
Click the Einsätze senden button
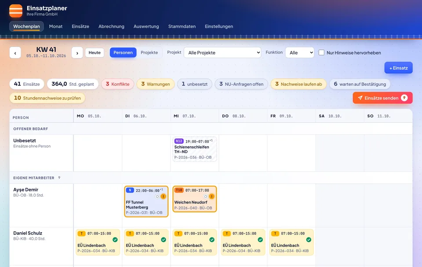coord(382,98)
